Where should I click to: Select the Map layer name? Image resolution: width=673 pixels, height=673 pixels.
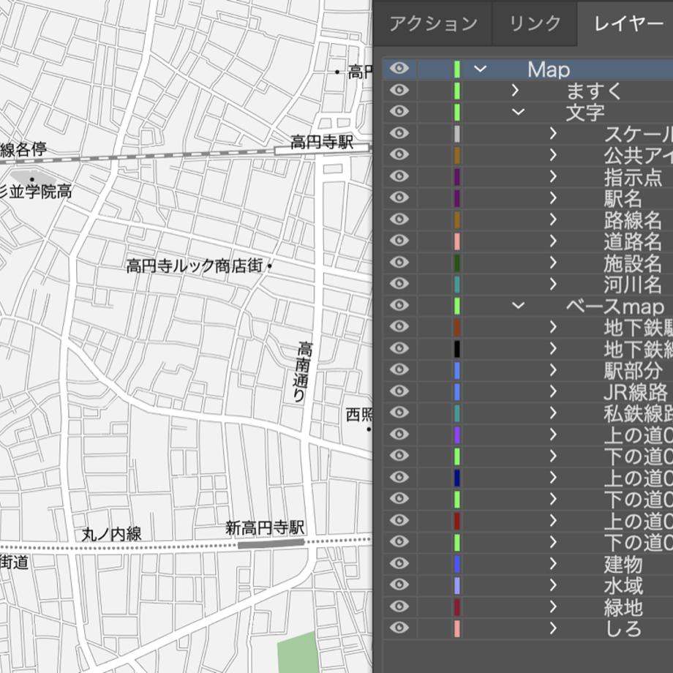(549, 69)
